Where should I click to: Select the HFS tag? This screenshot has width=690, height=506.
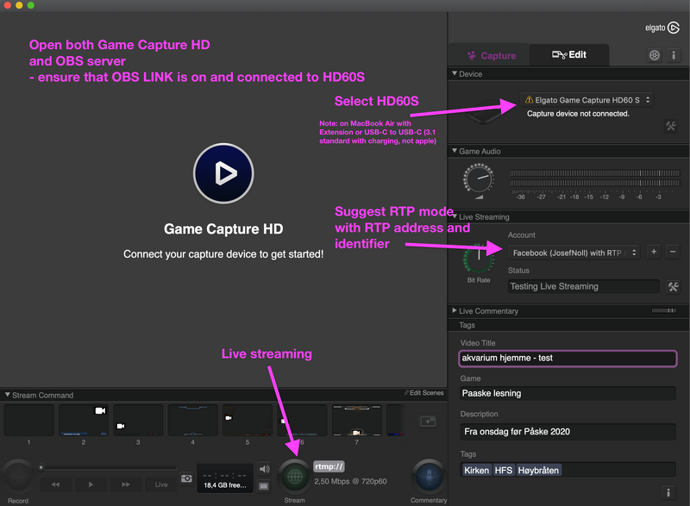[x=504, y=471]
